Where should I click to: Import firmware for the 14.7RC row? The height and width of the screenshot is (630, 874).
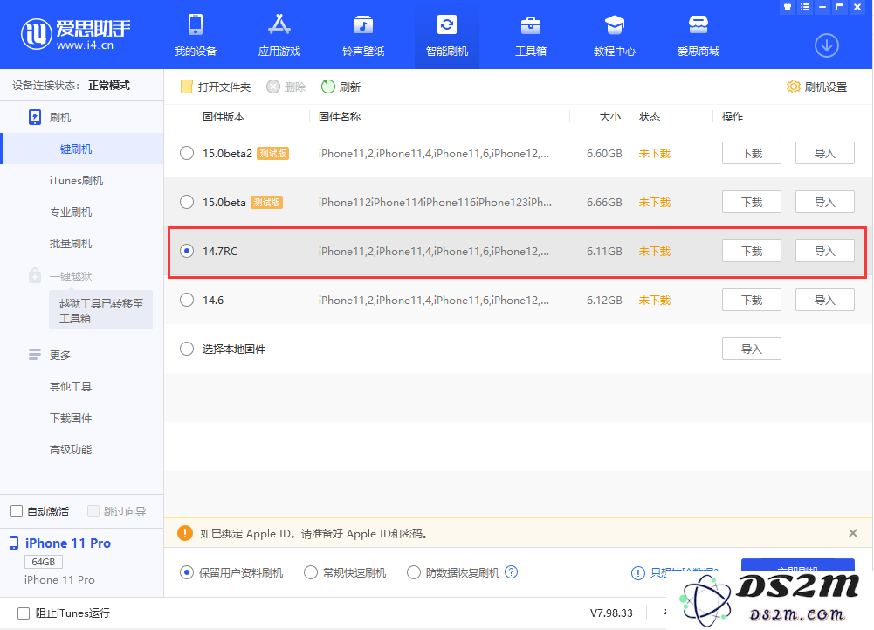(824, 251)
